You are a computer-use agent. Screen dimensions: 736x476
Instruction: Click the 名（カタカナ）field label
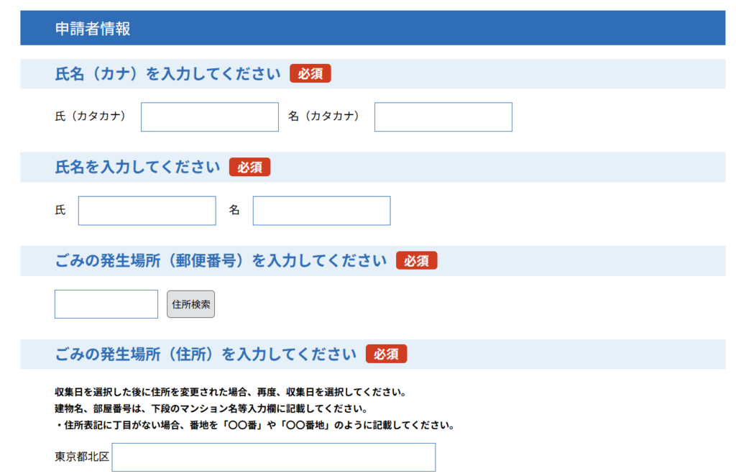[x=324, y=116]
